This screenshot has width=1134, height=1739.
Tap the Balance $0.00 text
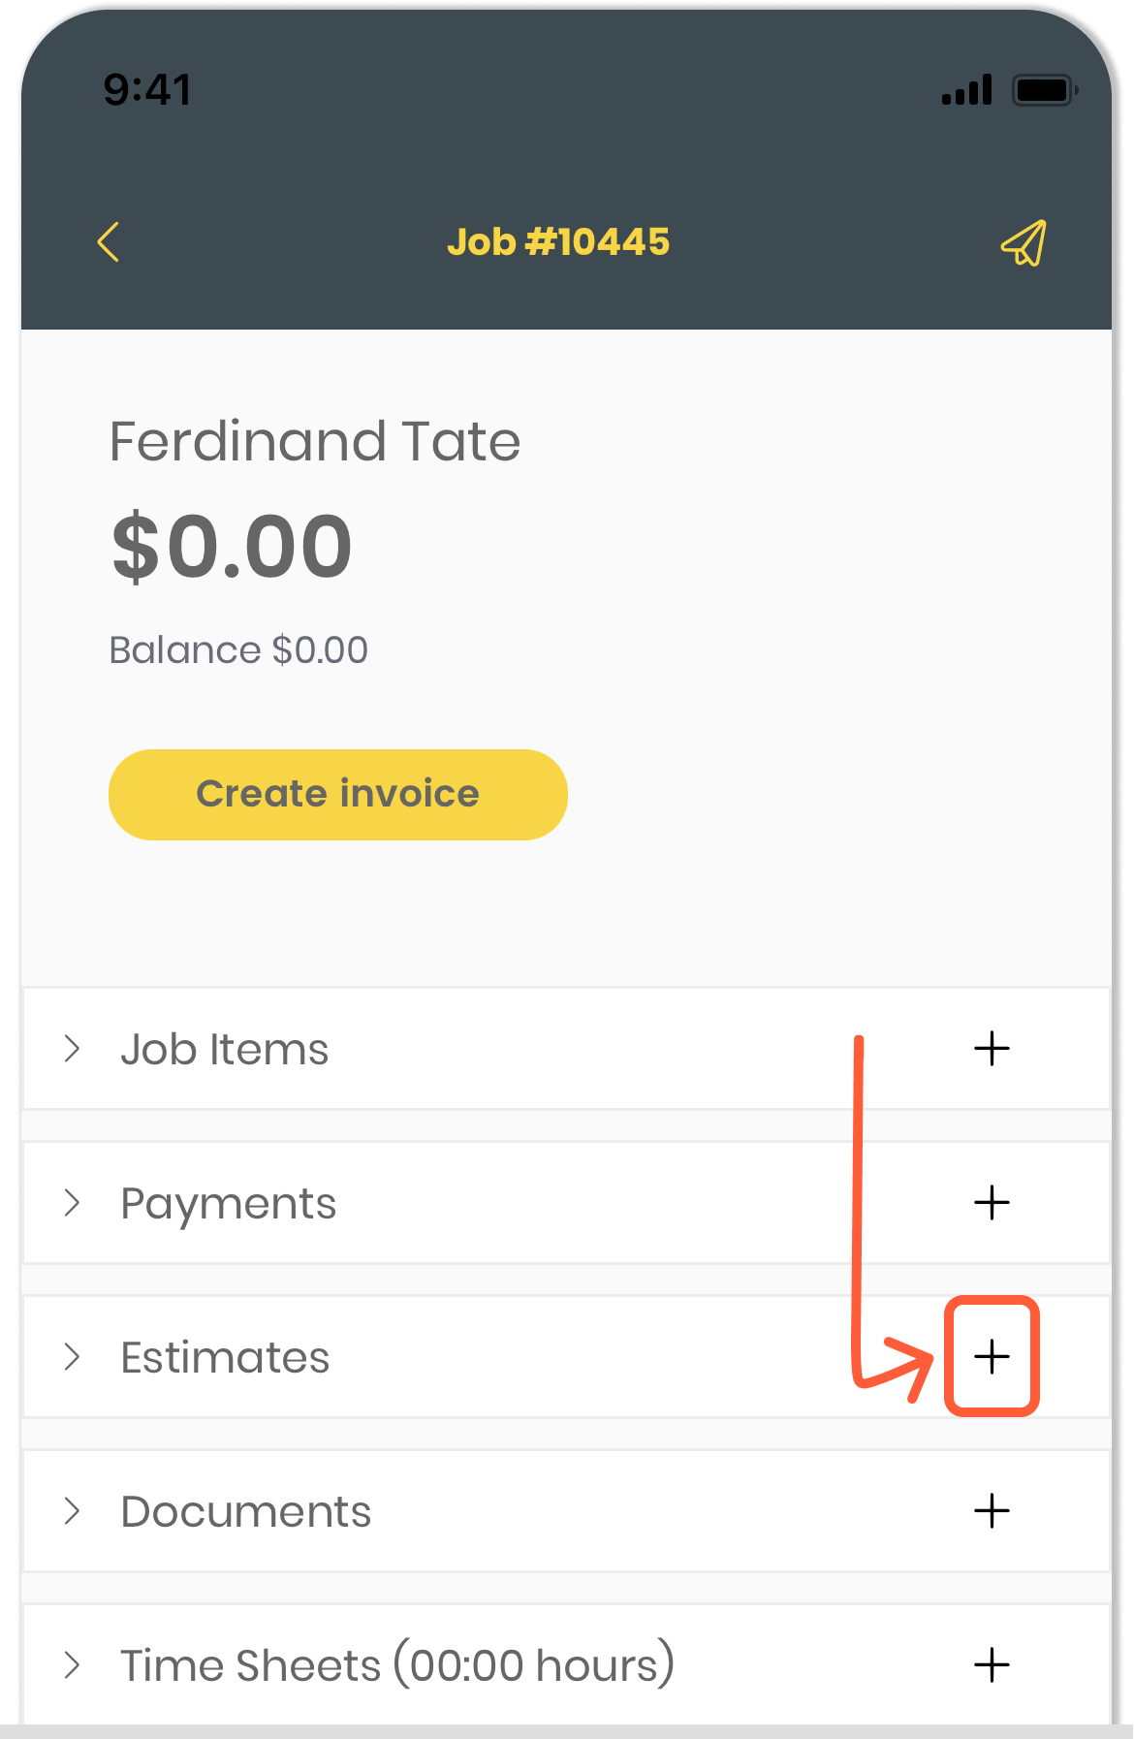click(238, 650)
